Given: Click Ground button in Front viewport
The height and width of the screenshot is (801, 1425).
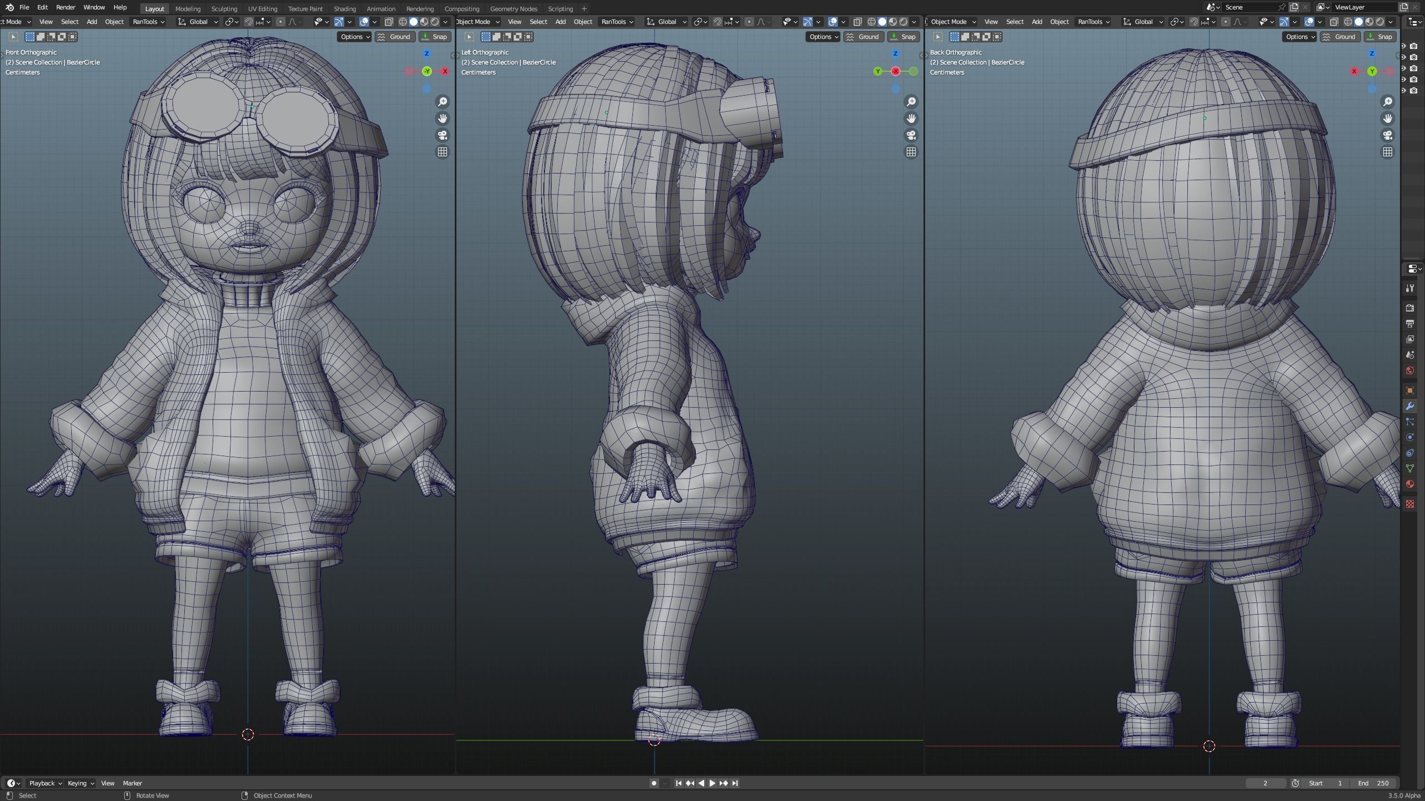Looking at the screenshot, I should (394, 37).
